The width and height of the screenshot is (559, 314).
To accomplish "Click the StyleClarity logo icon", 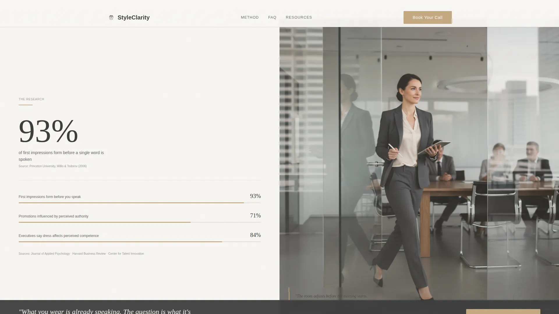I will pos(111,17).
